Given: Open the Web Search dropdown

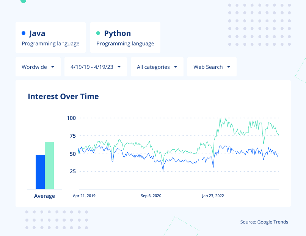Looking at the screenshot, I should (212, 67).
